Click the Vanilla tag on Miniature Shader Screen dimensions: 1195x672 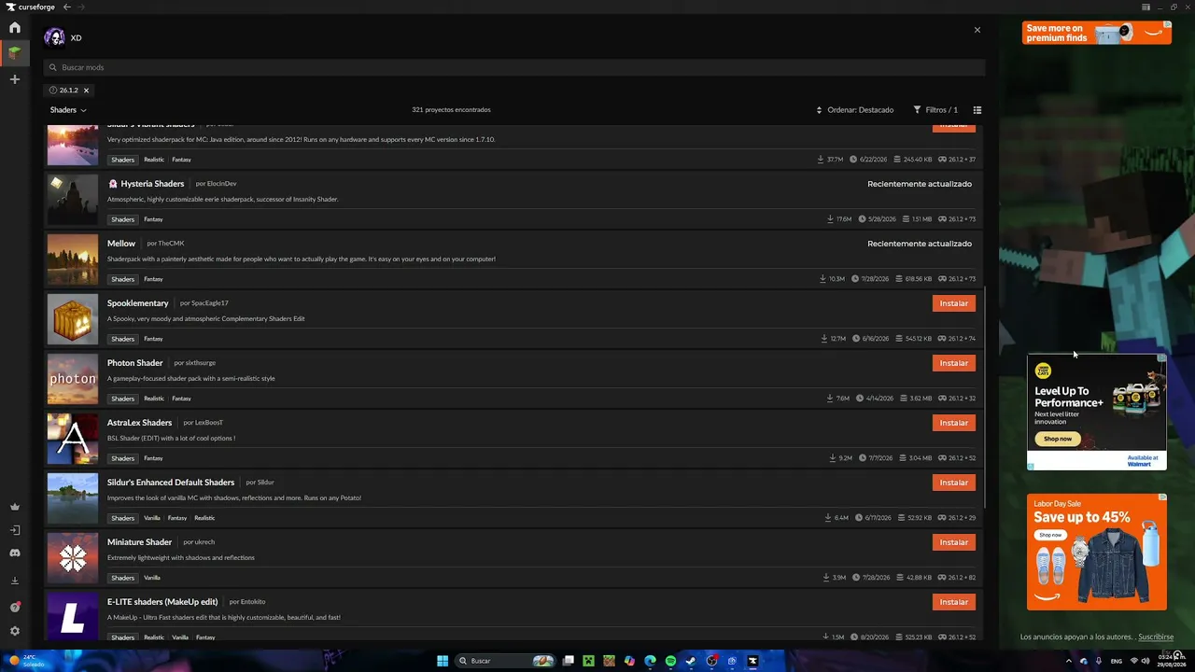152,578
